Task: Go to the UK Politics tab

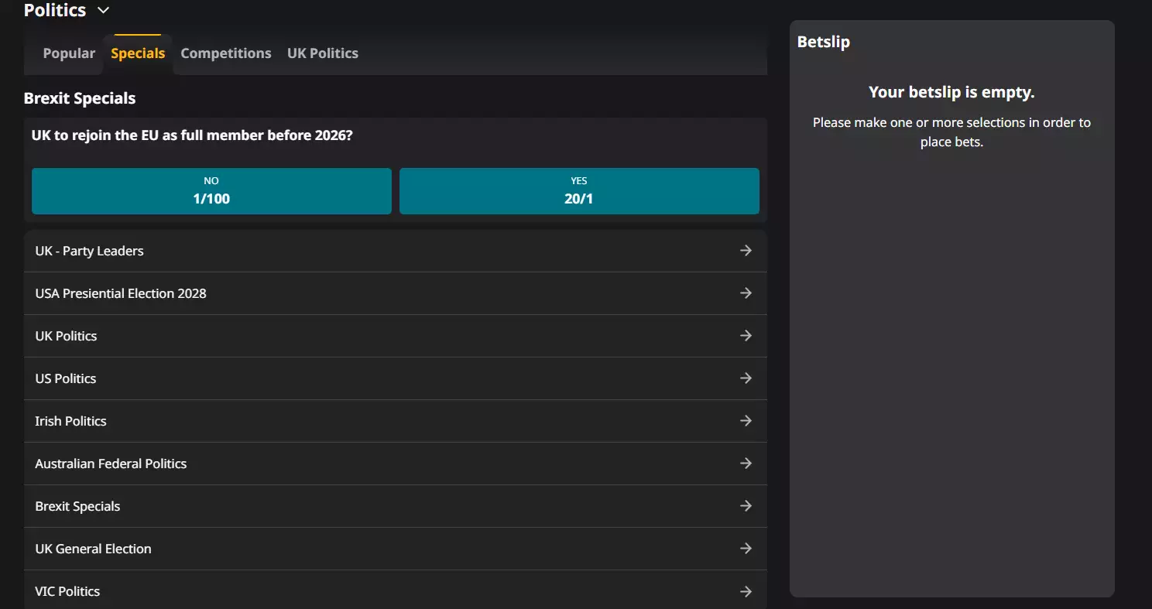Action: tap(323, 53)
